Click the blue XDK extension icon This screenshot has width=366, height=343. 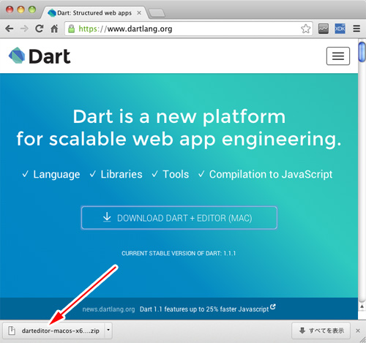point(340,29)
